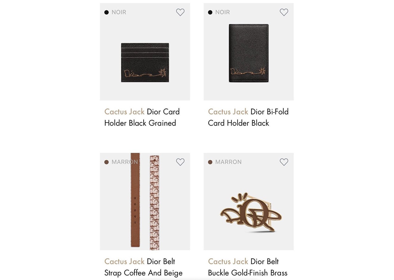
Task: Add Belt Strap to wishlist via heart
Action: tap(180, 162)
